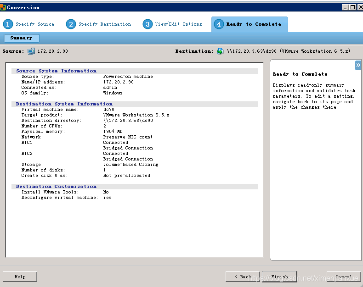The width and height of the screenshot is (363, 287).
Task: Click the OS family Windows value
Action: pyautogui.click(x=113, y=93)
